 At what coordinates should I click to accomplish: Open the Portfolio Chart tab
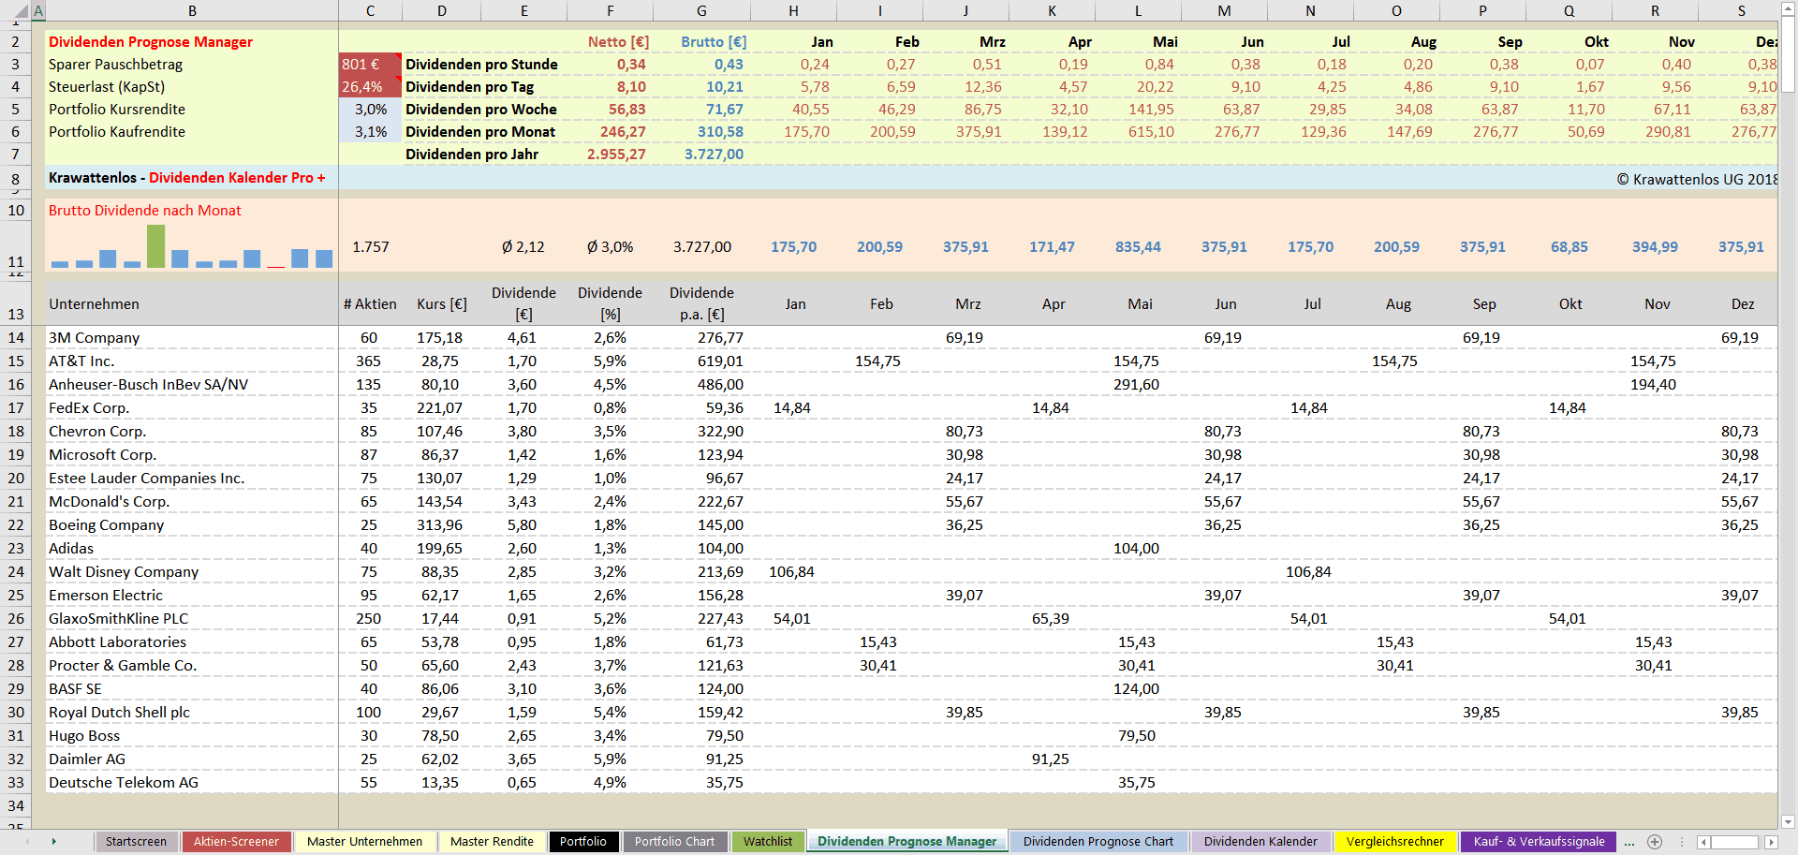(674, 842)
